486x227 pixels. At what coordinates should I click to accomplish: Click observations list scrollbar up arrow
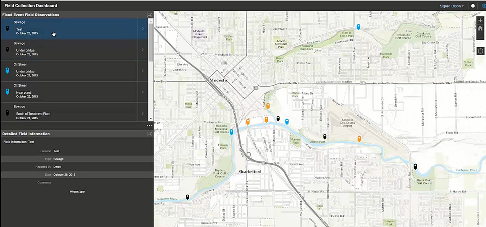[151, 20]
